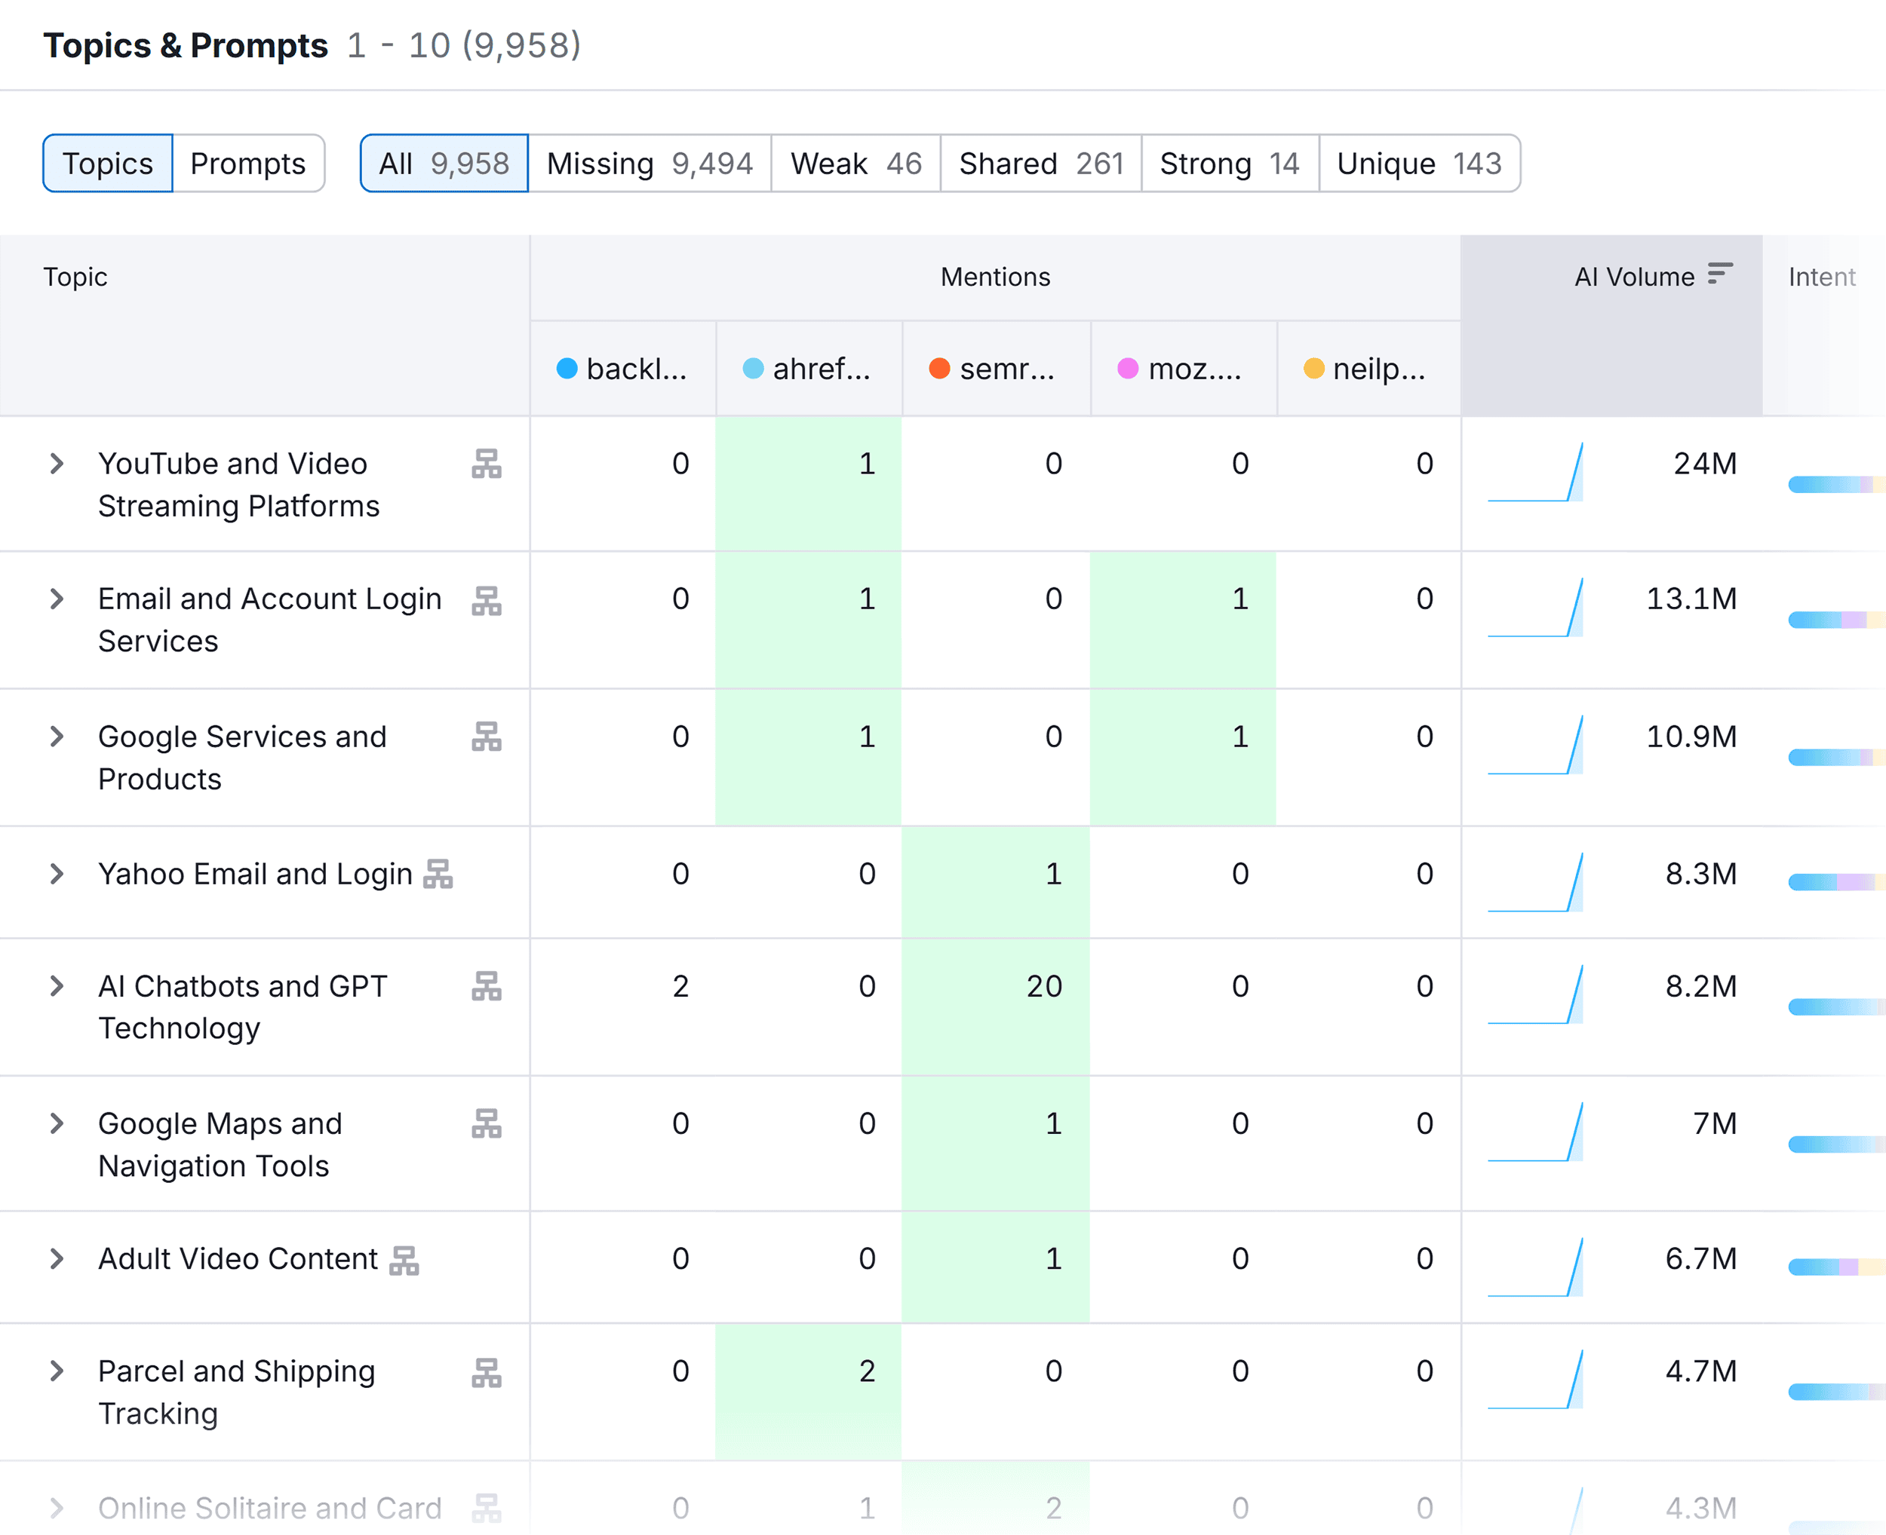Expand the YouTube and Video Streaming Platforms topic
Image resolution: width=1886 pixels, height=1535 pixels.
tap(57, 464)
